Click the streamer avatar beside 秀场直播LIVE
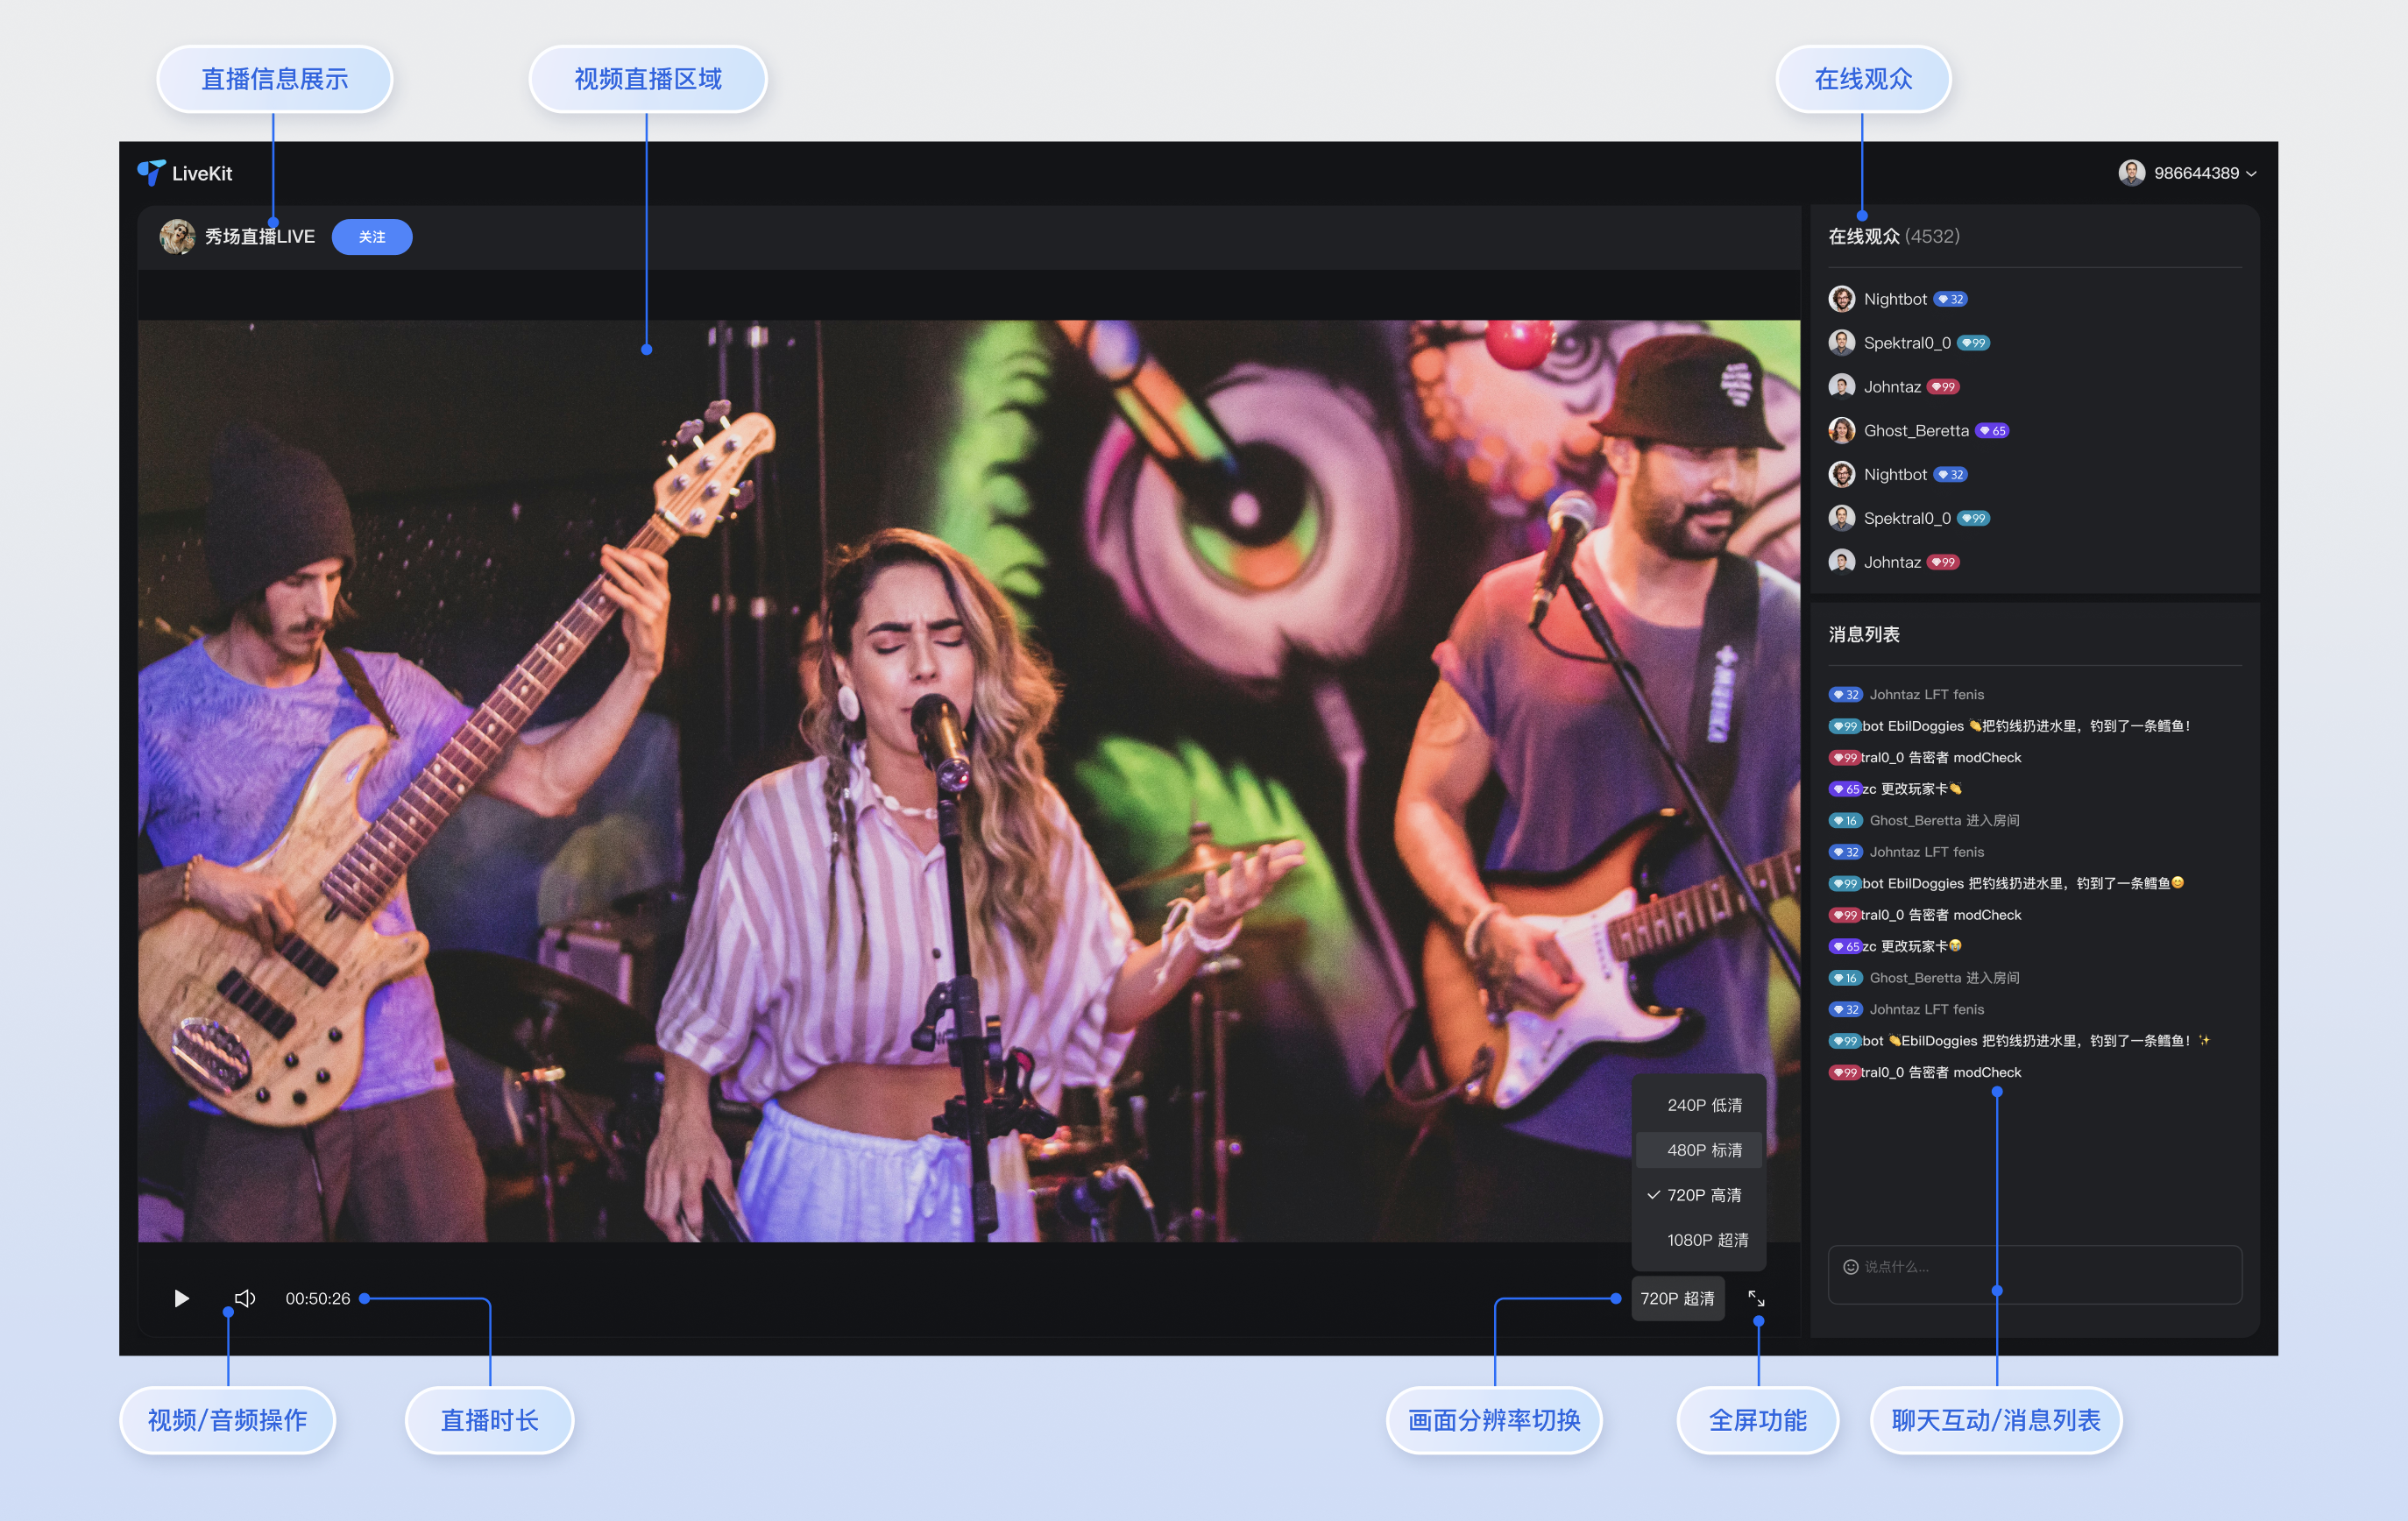Screen dimensions: 2408x1521 click(x=177, y=237)
